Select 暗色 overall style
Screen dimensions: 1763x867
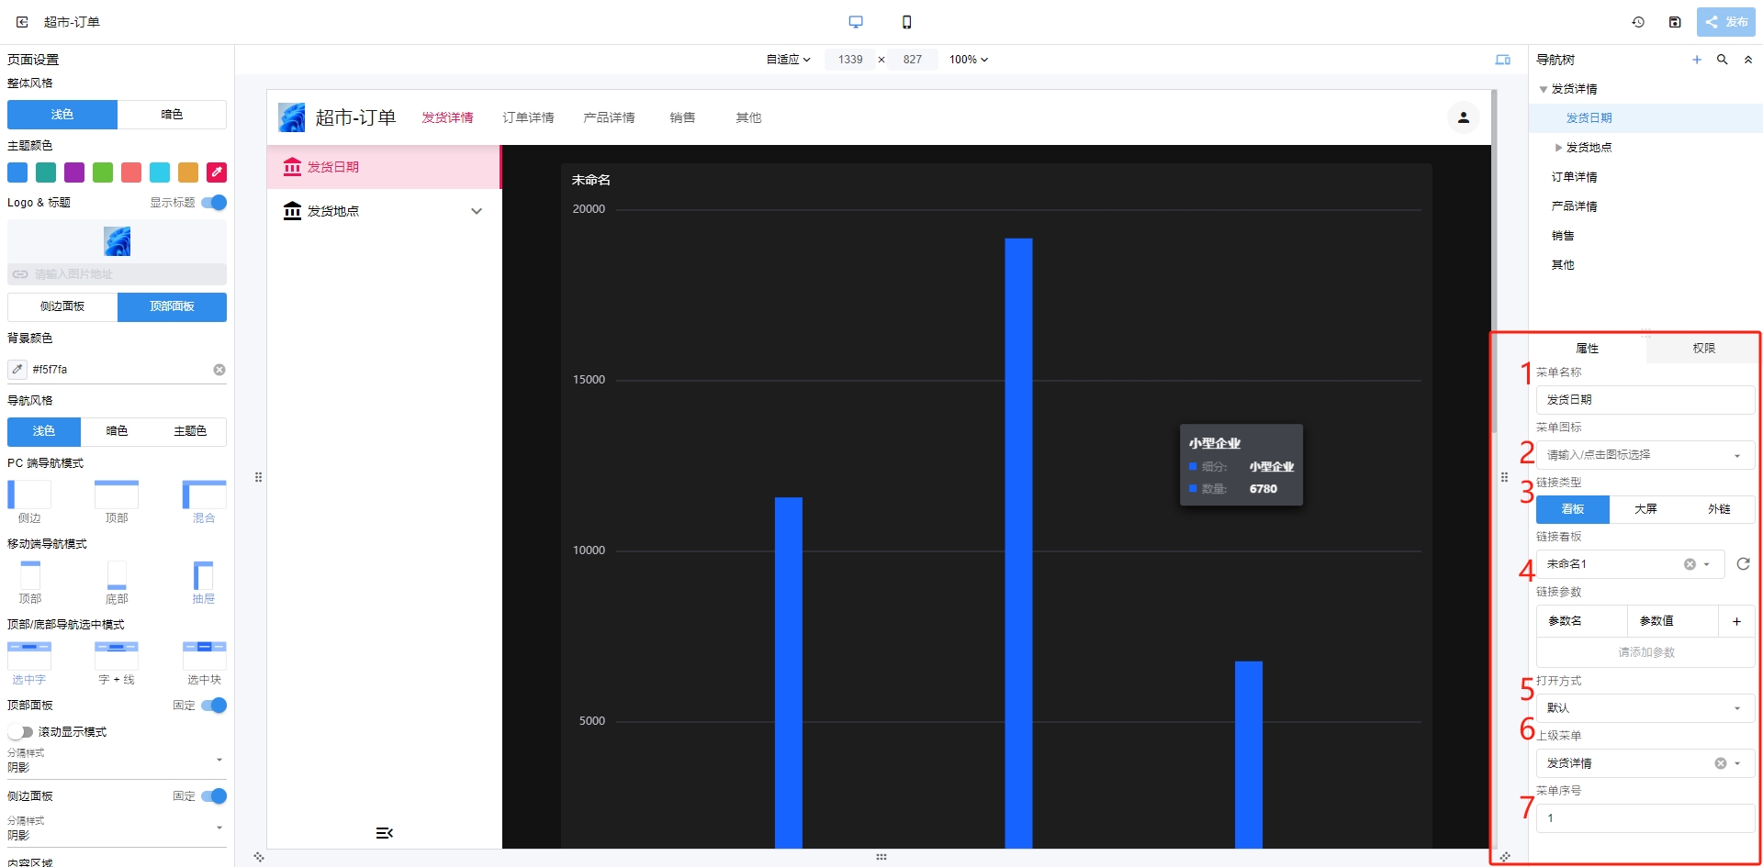coord(172,115)
